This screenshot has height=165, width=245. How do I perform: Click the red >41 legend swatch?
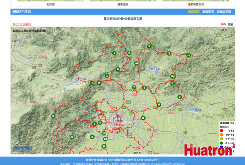coord(221,131)
